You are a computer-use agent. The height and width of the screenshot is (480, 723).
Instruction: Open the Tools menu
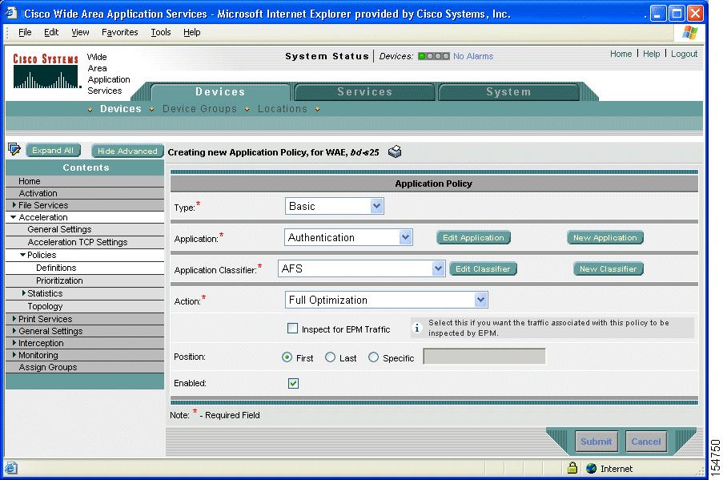point(161,32)
